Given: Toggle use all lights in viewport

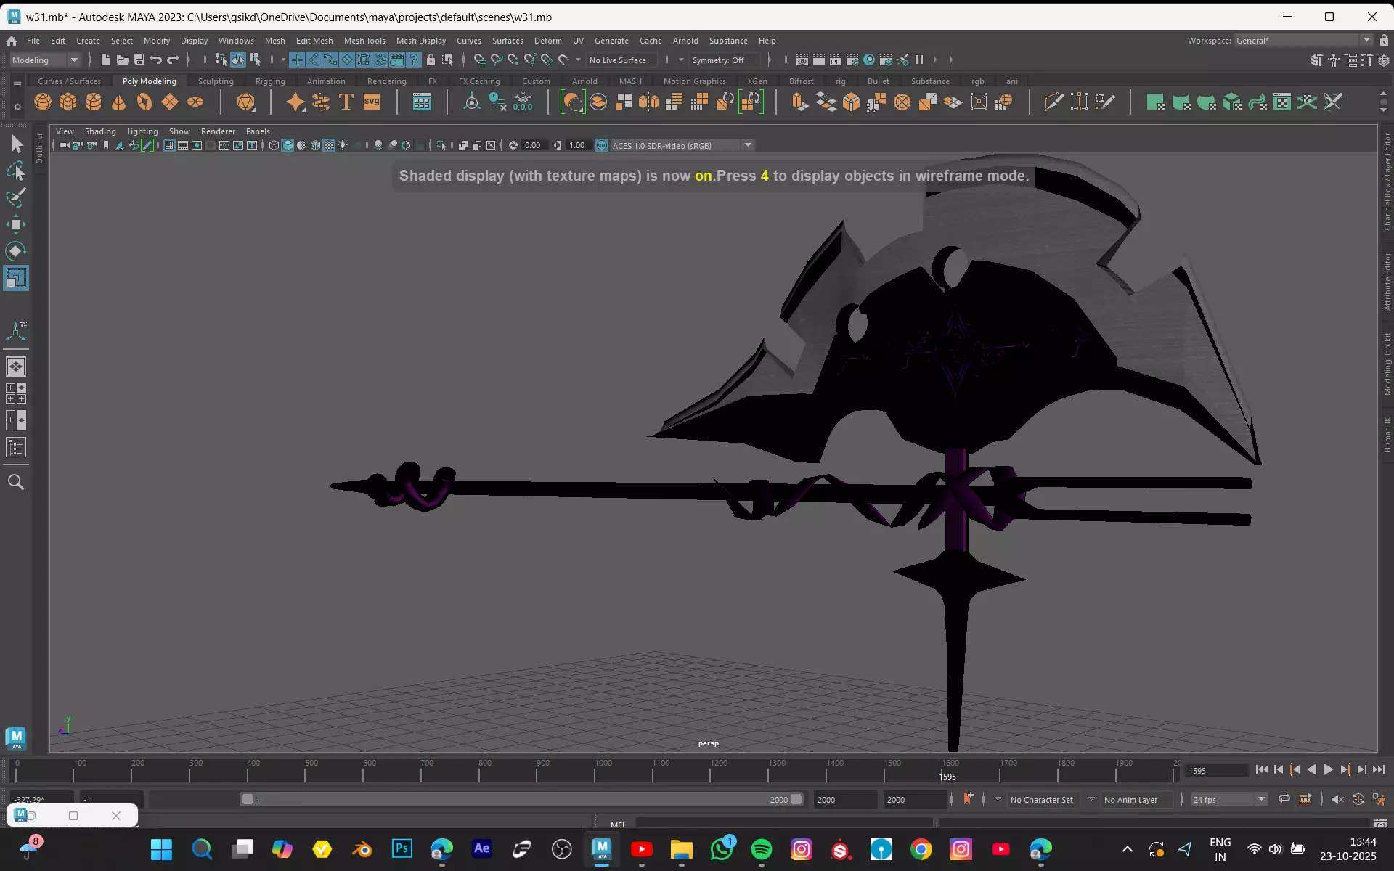Looking at the screenshot, I should pos(343,145).
